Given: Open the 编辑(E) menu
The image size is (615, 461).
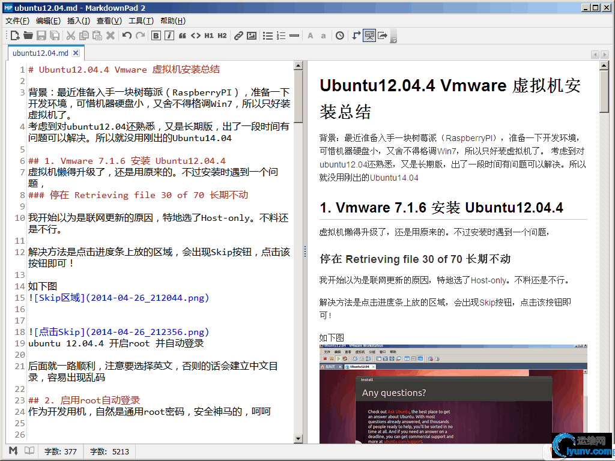Looking at the screenshot, I should click(48, 21).
